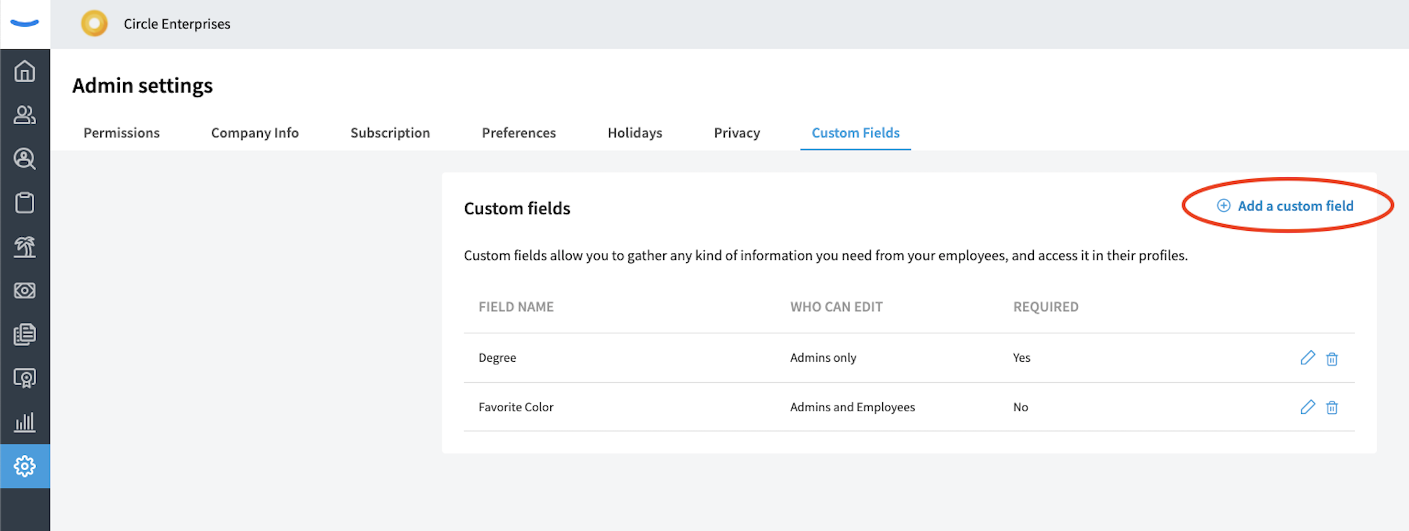
Task: Edit the Favorite Color field
Action: 1307,407
